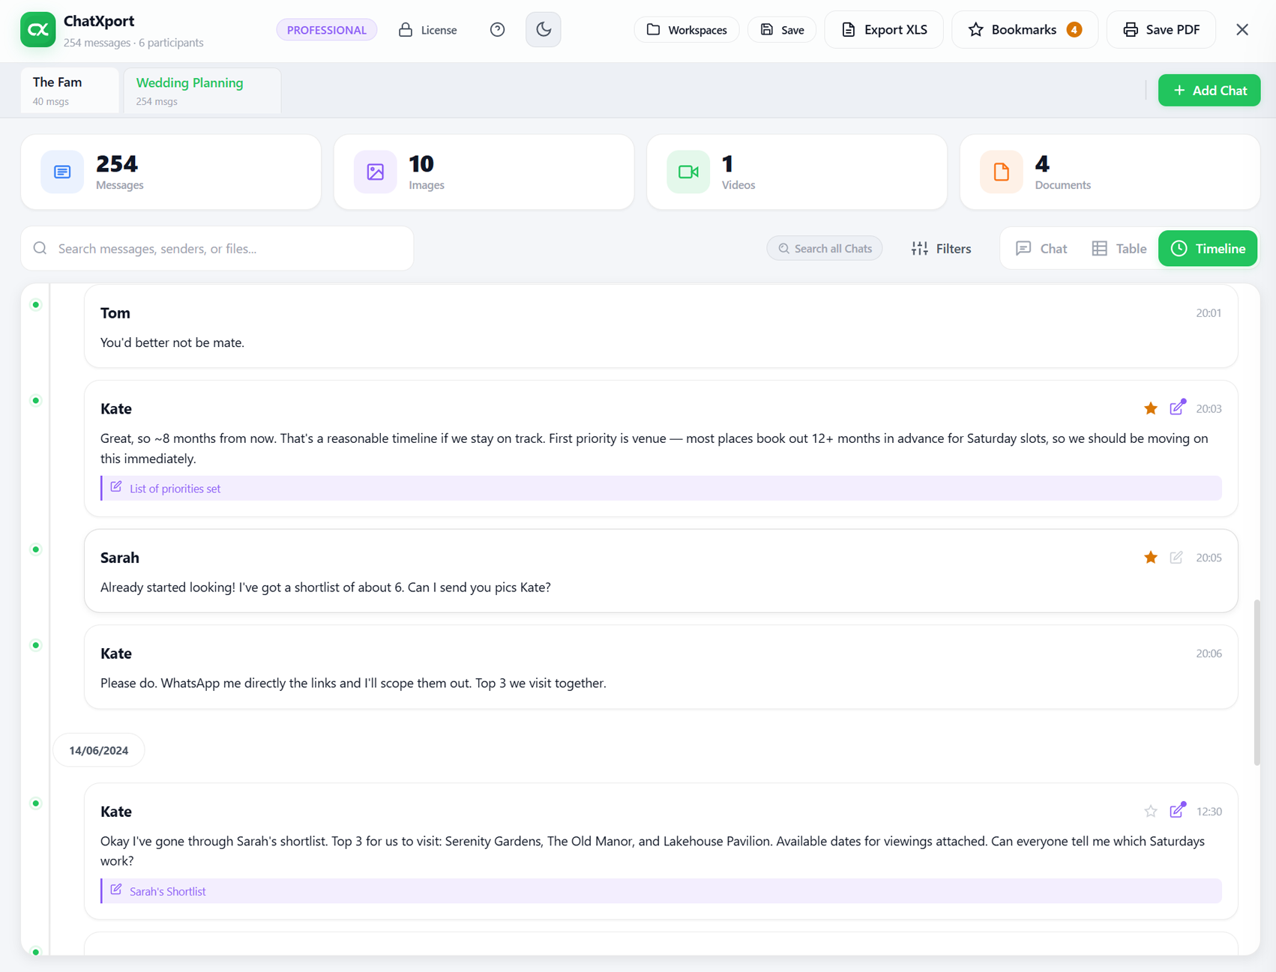Open the help question mark icon
1276x972 pixels.
coord(497,30)
